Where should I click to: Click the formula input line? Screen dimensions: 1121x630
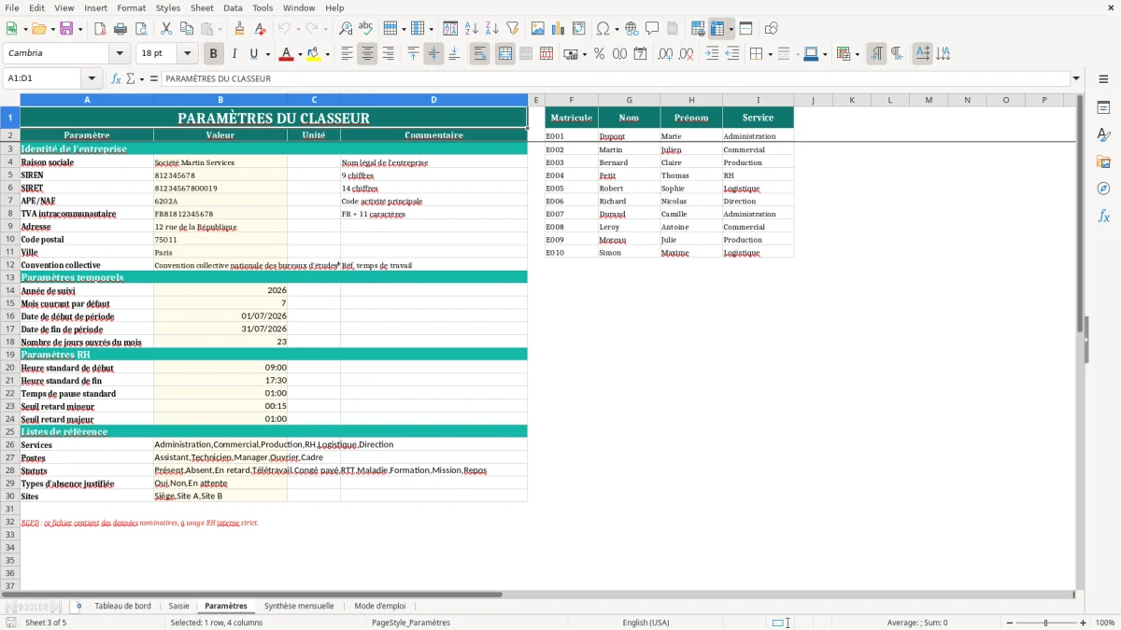[615, 78]
